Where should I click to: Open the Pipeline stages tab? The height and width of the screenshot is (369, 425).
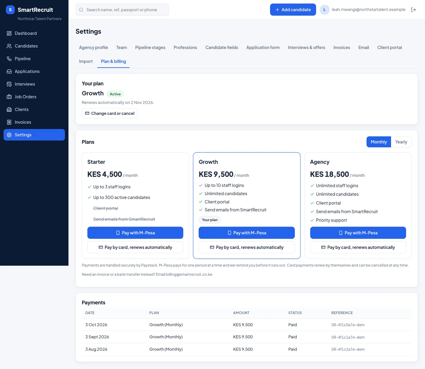click(150, 48)
